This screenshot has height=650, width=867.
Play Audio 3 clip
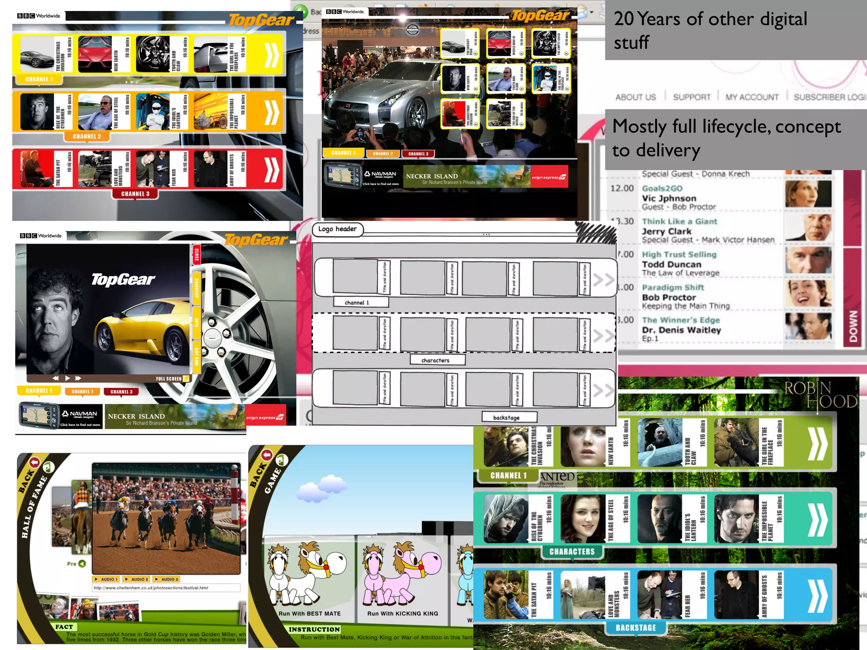tap(166, 579)
